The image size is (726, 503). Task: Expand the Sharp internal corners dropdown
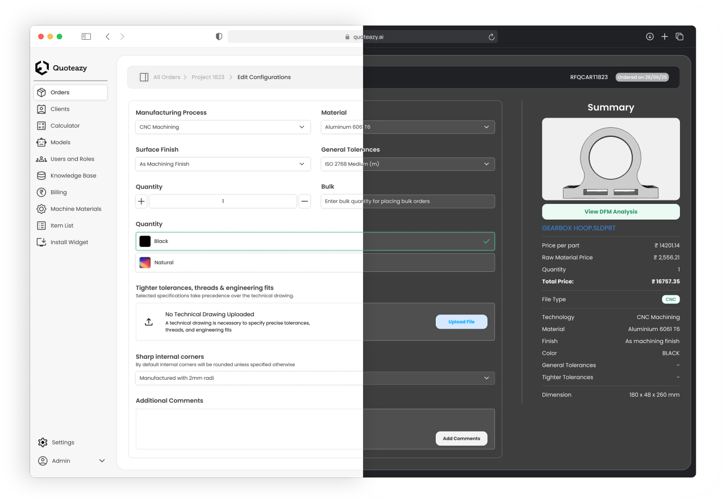click(315, 378)
